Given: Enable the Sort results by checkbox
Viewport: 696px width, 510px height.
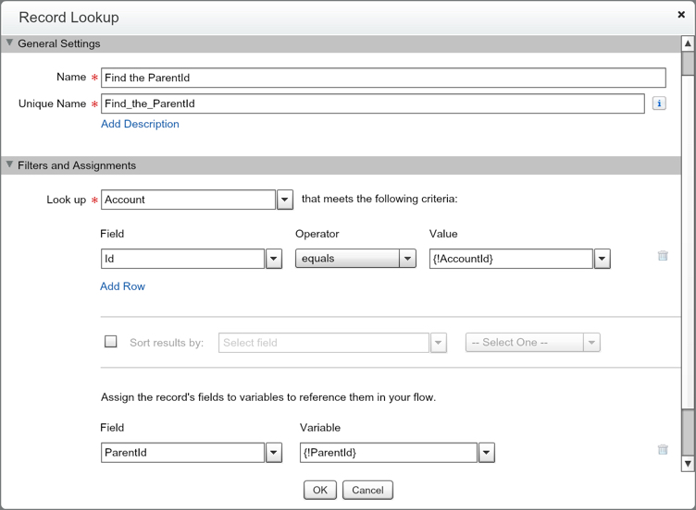Looking at the screenshot, I should (x=111, y=342).
